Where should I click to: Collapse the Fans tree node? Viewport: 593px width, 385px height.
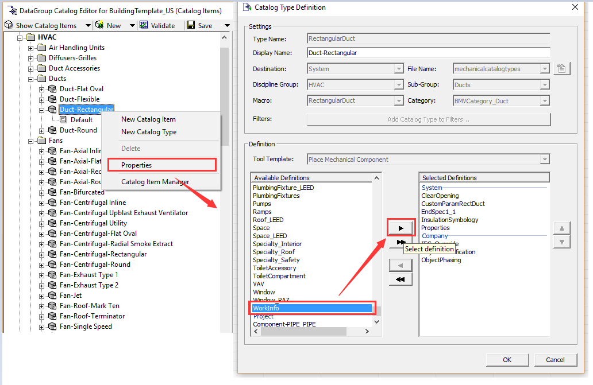coord(30,141)
